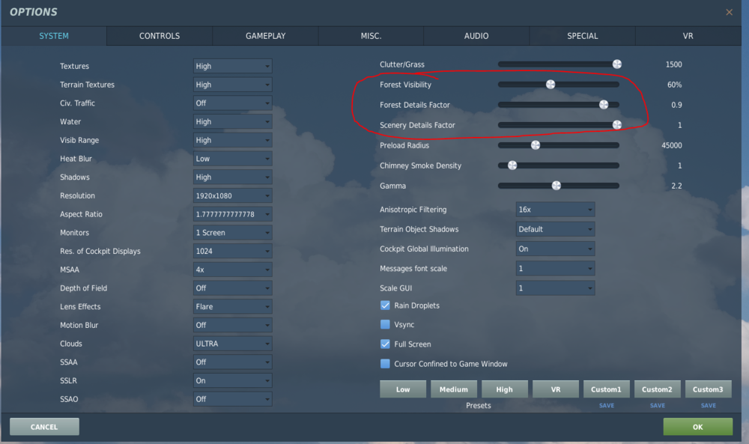Image resolution: width=749 pixels, height=444 pixels.
Task: Expand the Visib Range dropdown
Action: [233, 140]
